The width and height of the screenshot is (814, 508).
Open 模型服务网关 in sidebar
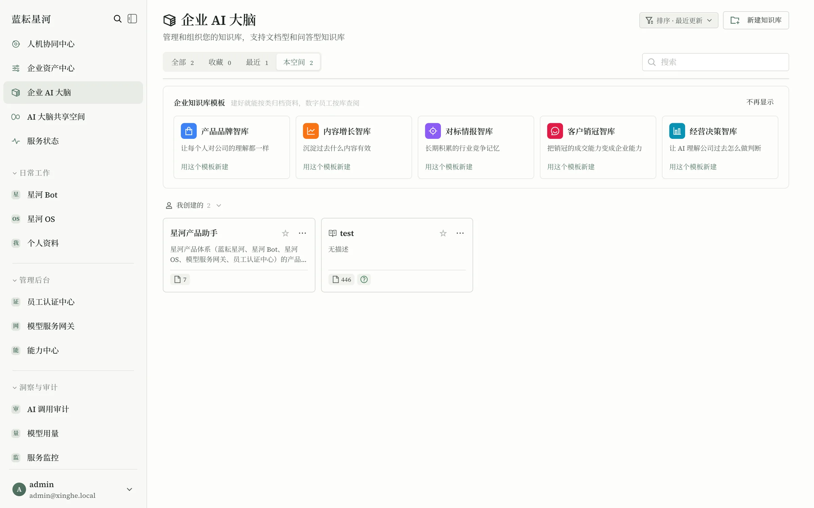[73, 326]
